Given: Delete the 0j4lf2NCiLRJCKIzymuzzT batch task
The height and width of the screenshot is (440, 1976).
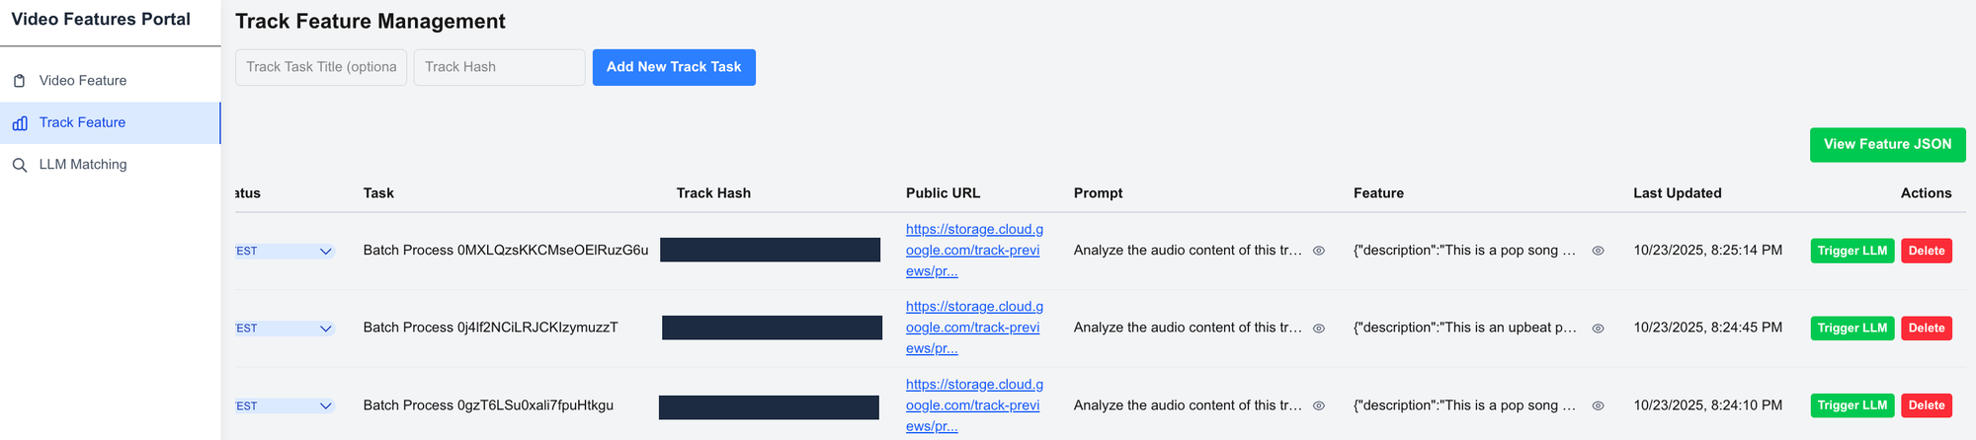Looking at the screenshot, I should (1926, 329).
